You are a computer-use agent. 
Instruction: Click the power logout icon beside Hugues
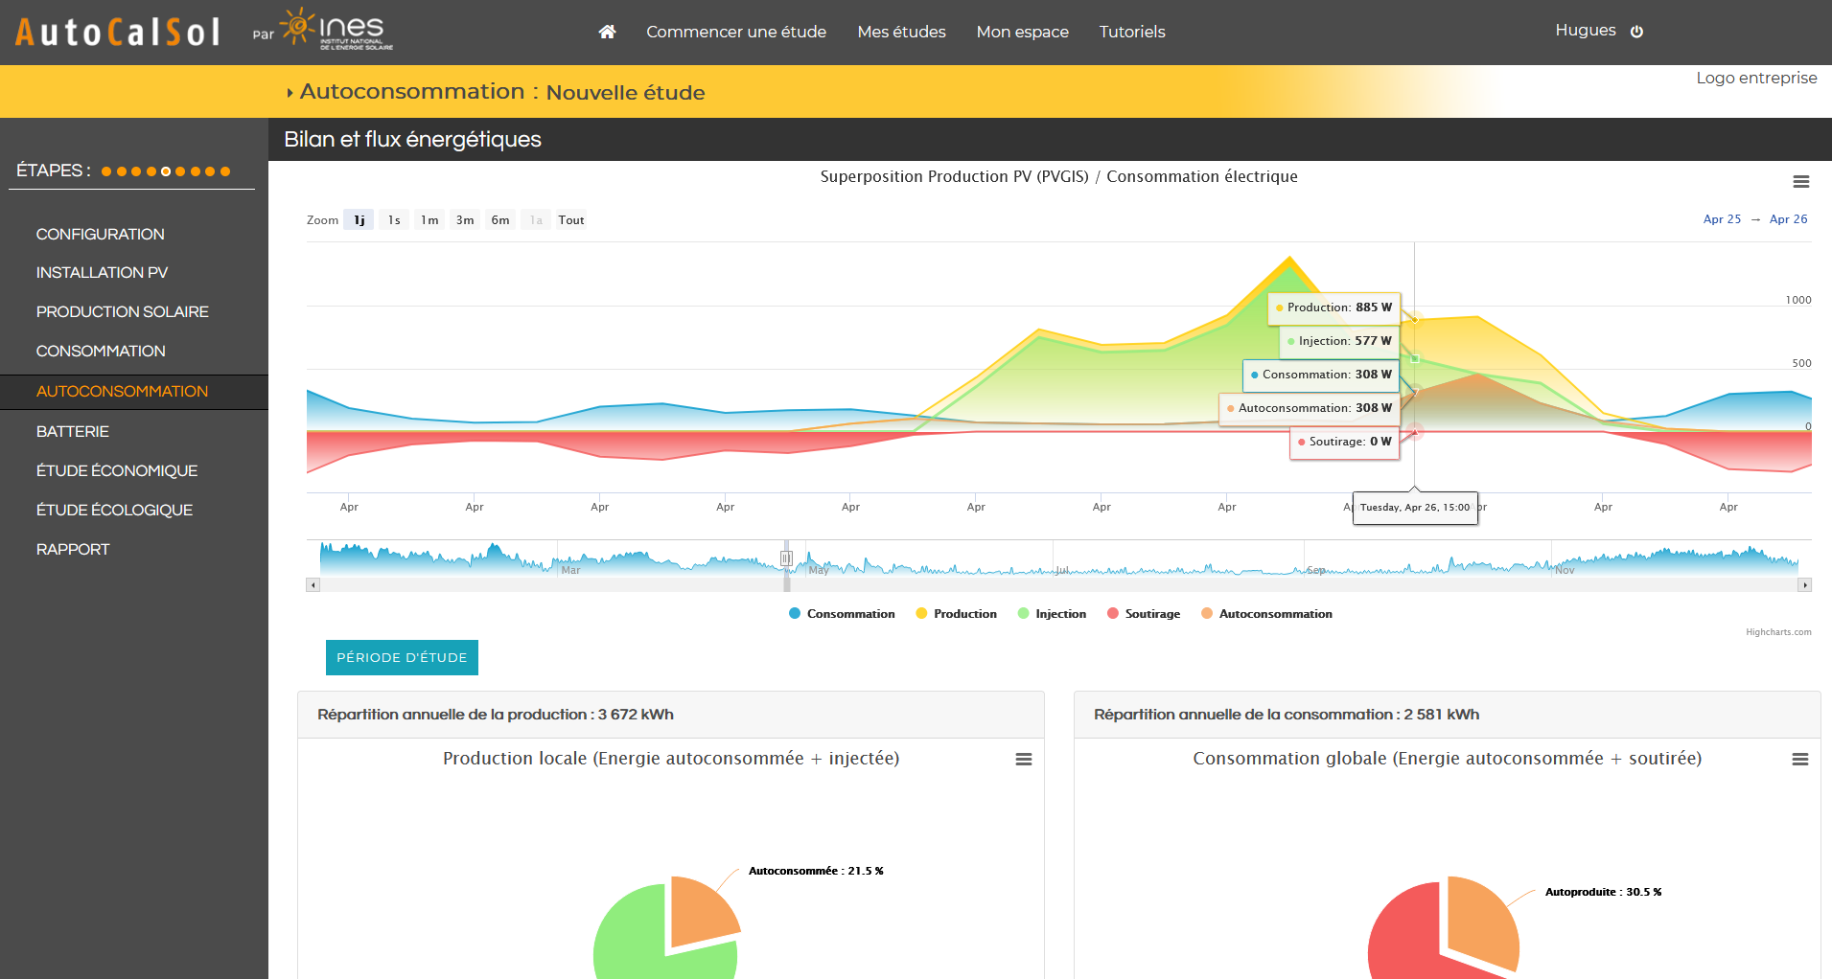[1636, 32]
